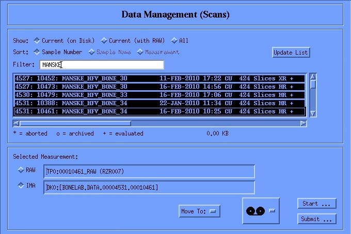
Task: Toggle the IMA measurement option
Action: coord(27,186)
